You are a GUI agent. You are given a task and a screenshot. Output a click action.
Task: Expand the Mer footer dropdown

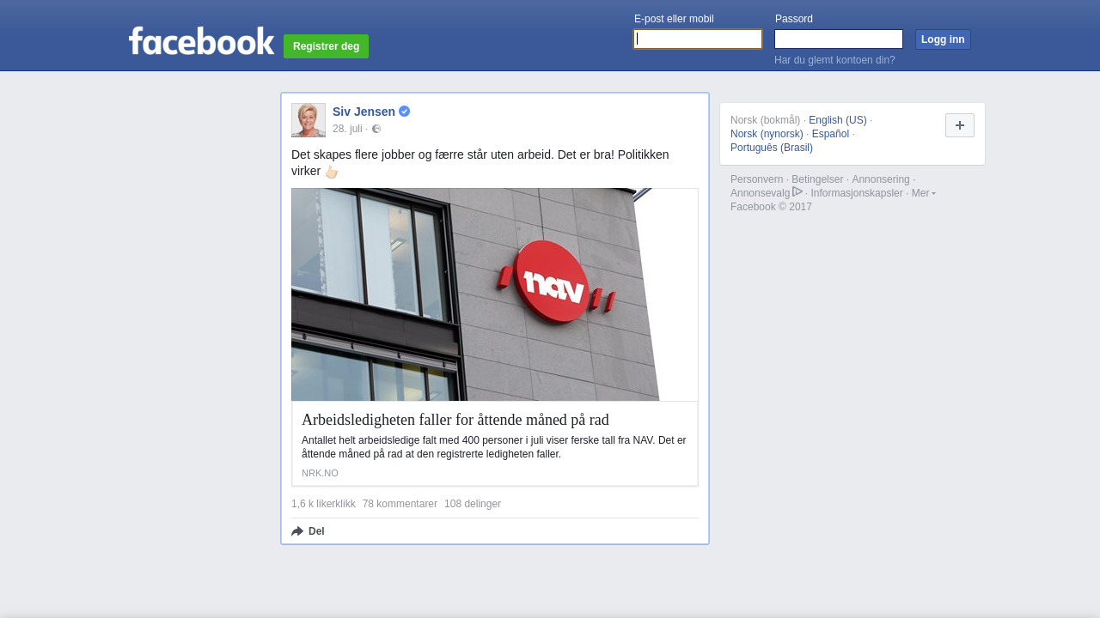(924, 193)
